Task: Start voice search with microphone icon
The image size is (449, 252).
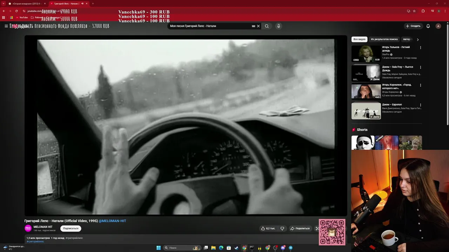Action: [279, 26]
